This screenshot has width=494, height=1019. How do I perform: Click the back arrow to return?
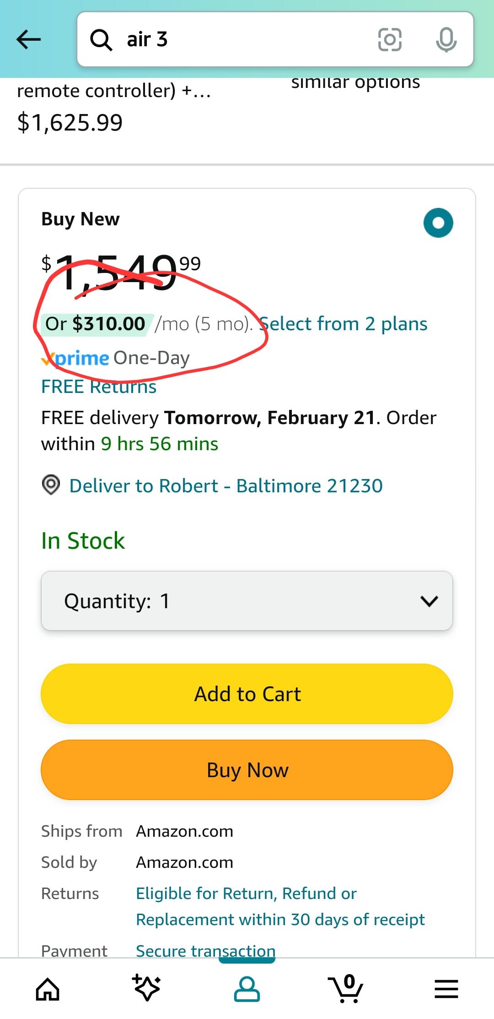[x=28, y=39]
